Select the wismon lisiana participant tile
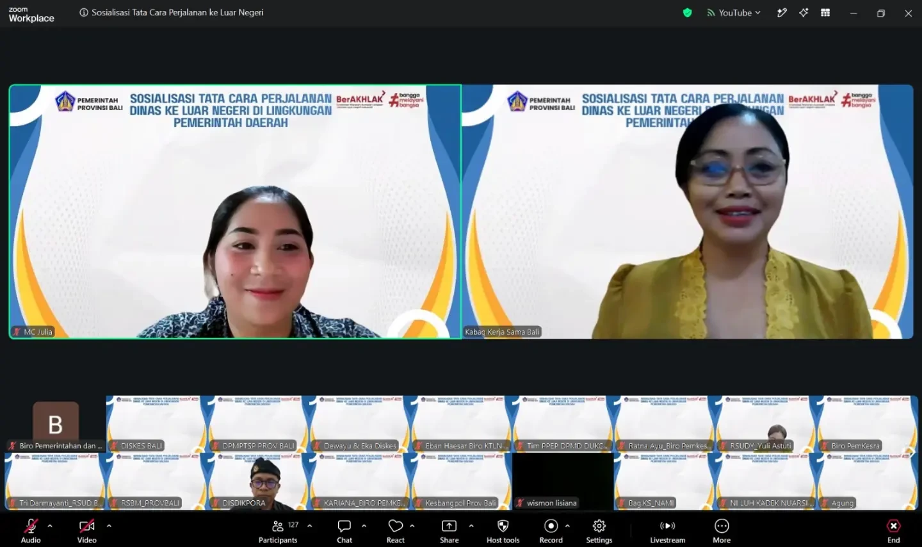Image resolution: width=922 pixels, height=547 pixels. point(563,482)
